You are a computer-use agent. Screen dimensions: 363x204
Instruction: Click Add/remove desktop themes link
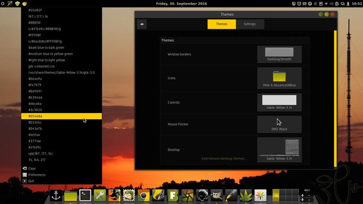224,158
